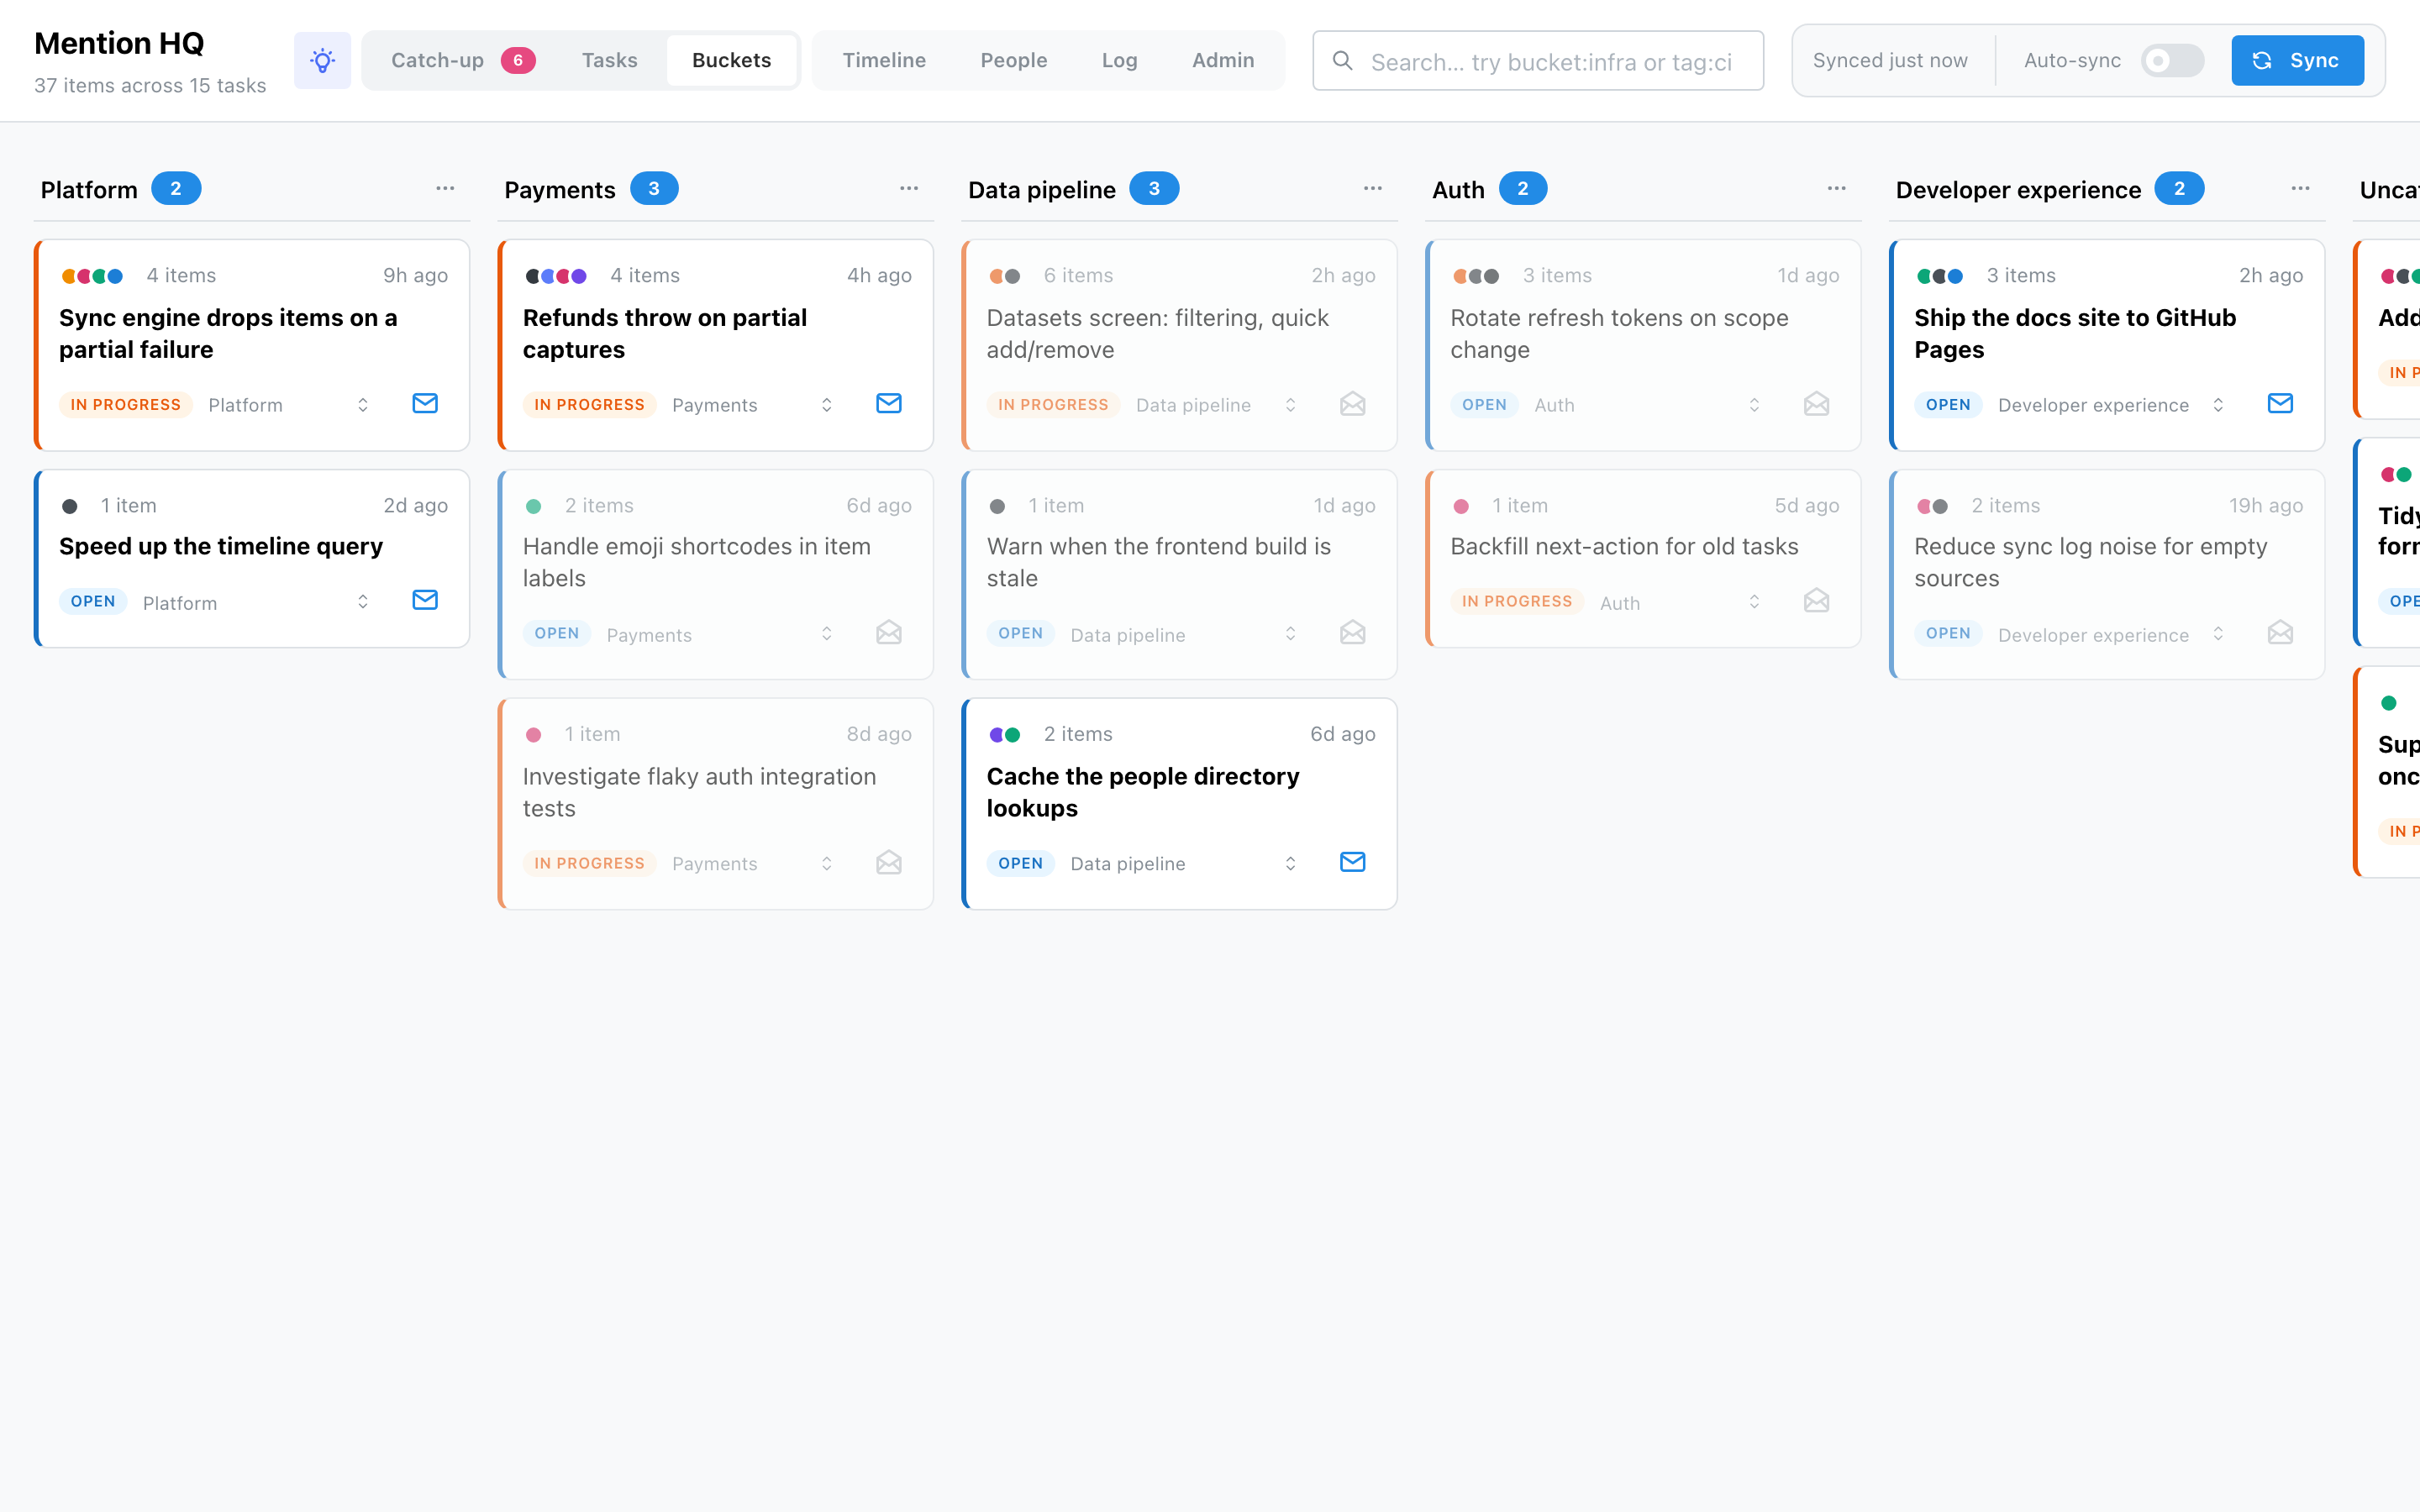This screenshot has width=2420, height=1512.
Task: Open 'Backfill next-action for old tasks' task
Action: pos(1624,546)
